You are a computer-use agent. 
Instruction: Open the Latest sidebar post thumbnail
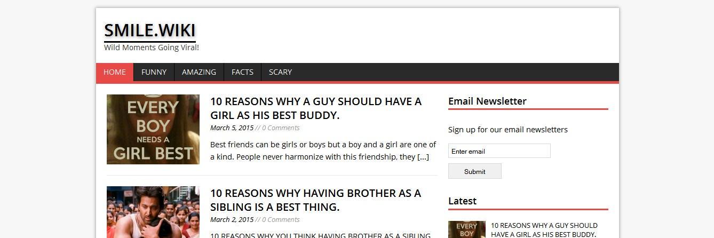pos(467,229)
